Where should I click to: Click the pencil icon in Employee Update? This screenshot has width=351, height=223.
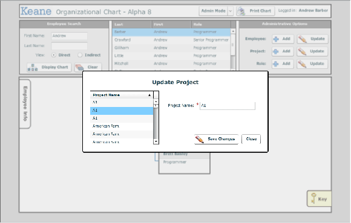pos(302,39)
